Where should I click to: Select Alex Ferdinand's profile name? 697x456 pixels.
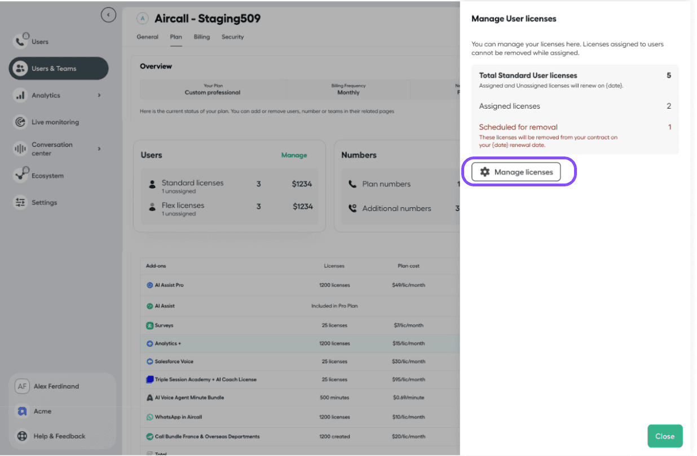coord(56,387)
